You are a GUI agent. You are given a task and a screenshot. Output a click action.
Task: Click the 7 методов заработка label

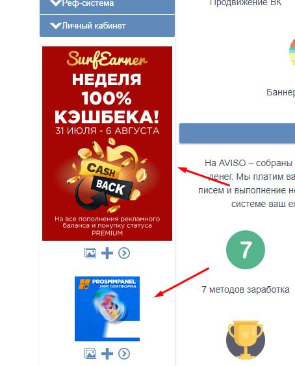click(x=246, y=289)
